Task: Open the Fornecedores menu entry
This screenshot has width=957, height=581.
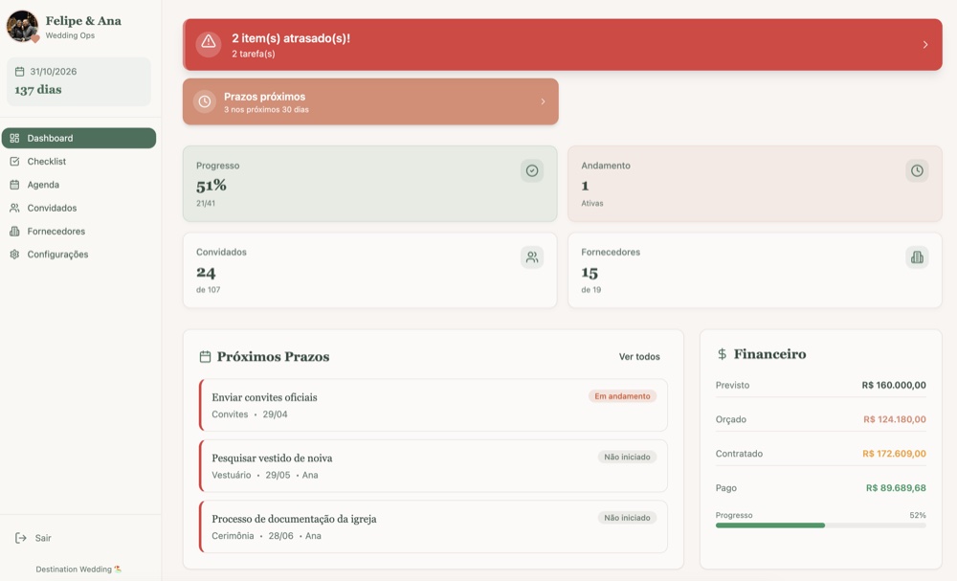Action: tap(78, 232)
